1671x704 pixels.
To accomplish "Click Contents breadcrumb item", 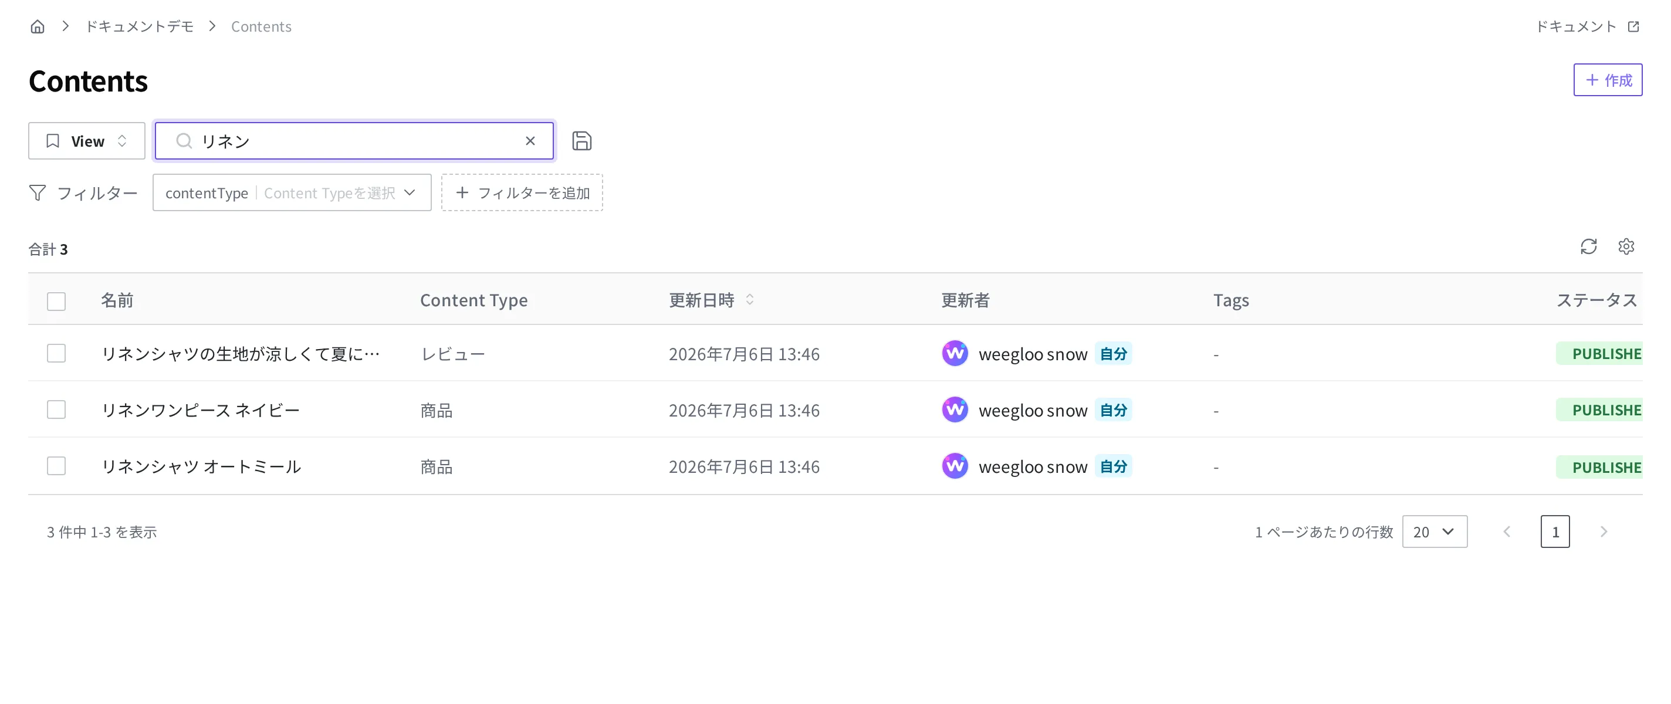I will tap(261, 26).
